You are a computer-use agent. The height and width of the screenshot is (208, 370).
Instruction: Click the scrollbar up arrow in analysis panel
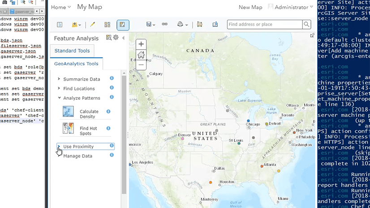coord(124,73)
